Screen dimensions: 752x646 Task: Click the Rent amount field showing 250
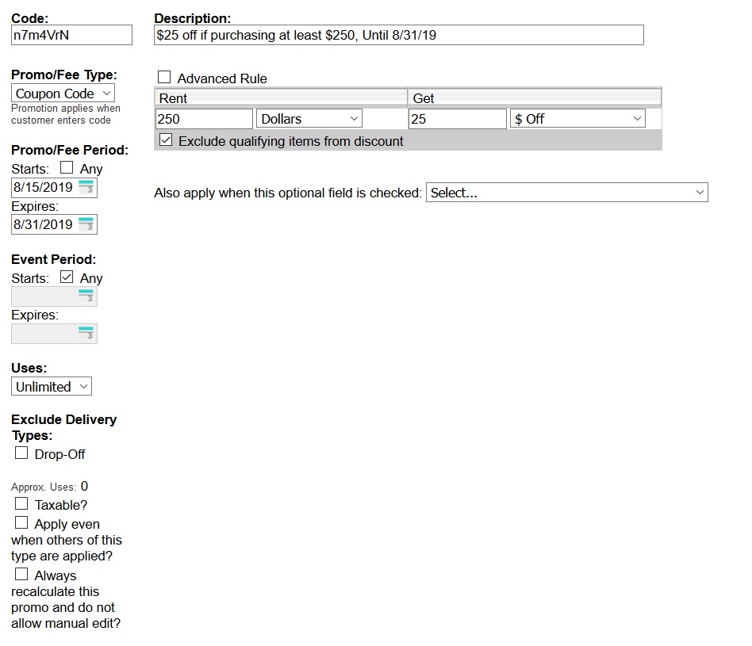(x=204, y=119)
